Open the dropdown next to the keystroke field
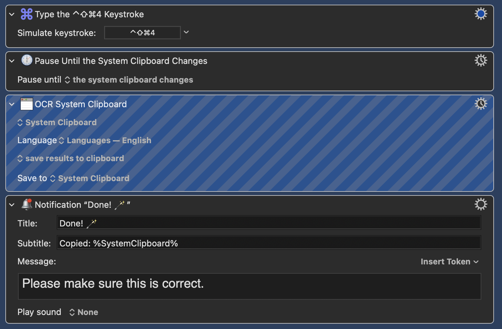502x329 pixels. (x=186, y=32)
